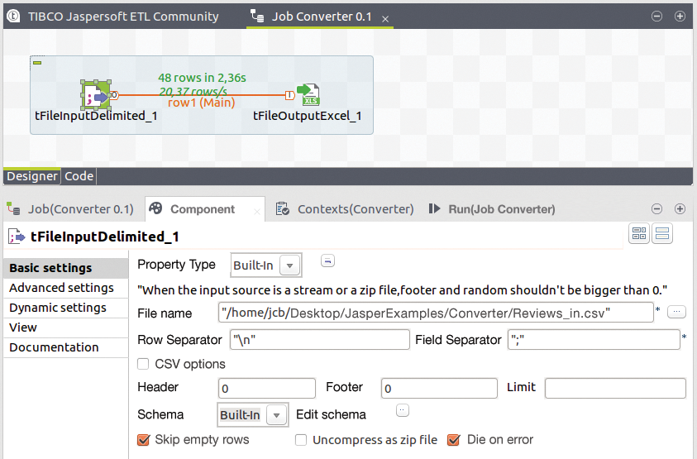697x459 pixels.
Task: Minimize the editor area with minus icon
Action: coord(656,17)
